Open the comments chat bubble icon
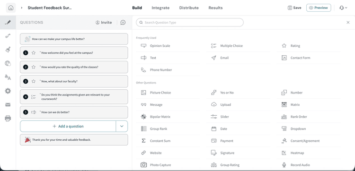 point(123,22)
